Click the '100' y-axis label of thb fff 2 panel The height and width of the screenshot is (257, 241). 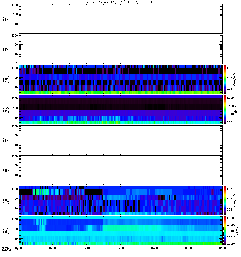tap(15, 45)
